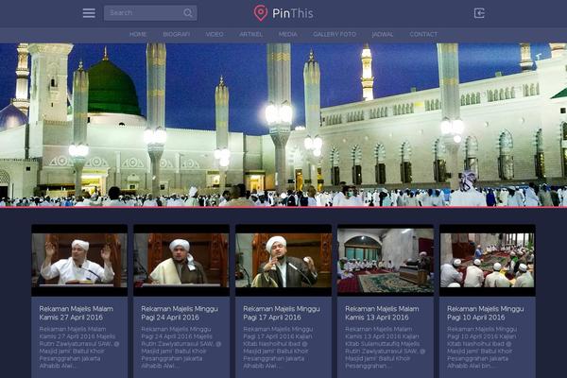This screenshot has height=378, width=567.
Task: Open the MEDIA menu item
Action: click(x=288, y=34)
